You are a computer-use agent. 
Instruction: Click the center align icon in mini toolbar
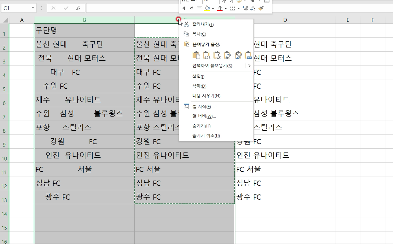tap(199, 8)
